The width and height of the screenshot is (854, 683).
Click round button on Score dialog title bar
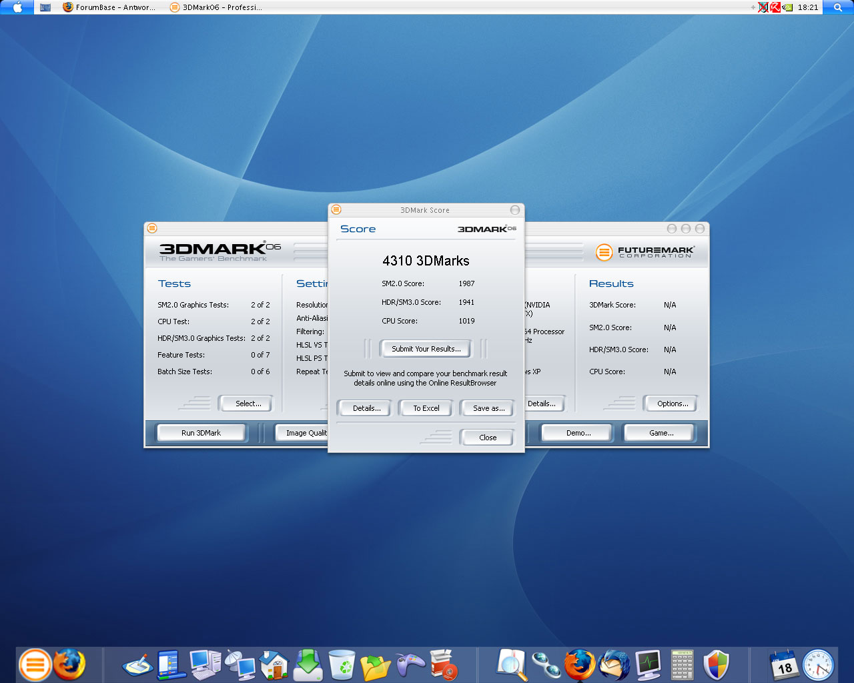[x=514, y=209]
